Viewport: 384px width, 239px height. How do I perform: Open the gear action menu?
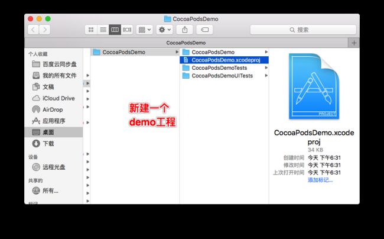click(x=165, y=30)
